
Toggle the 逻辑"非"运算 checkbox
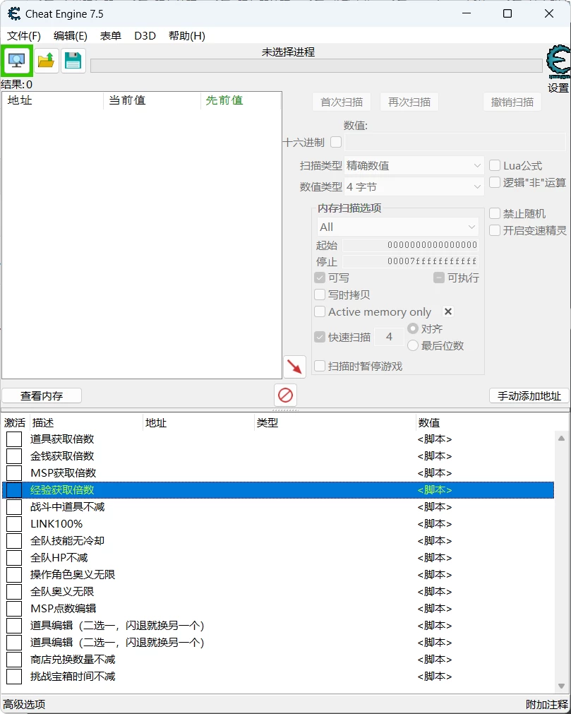point(495,183)
